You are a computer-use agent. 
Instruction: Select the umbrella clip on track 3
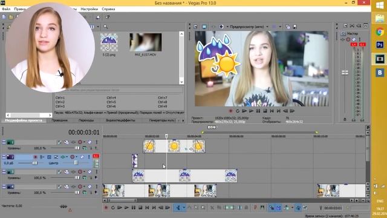tap(184, 176)
